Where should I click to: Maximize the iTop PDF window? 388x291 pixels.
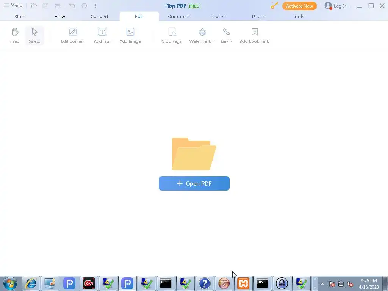click(371, 6)
